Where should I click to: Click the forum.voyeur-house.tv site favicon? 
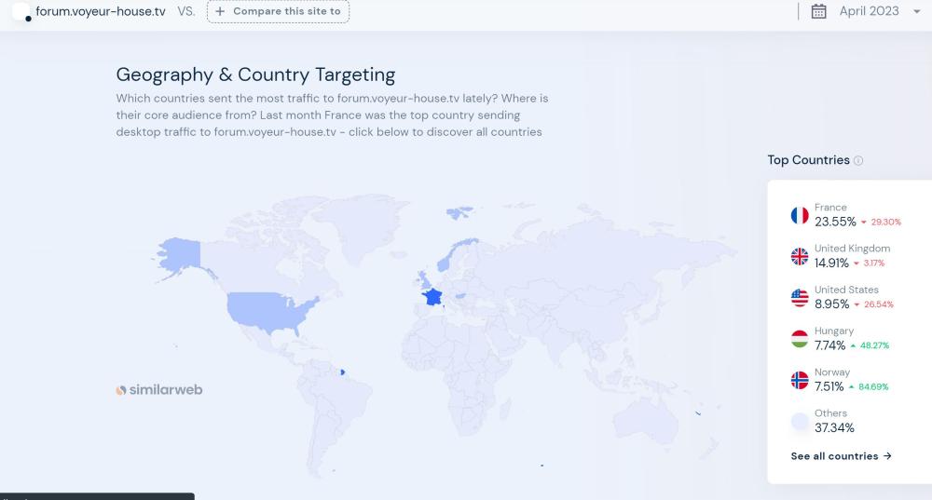tap(21, 11)
